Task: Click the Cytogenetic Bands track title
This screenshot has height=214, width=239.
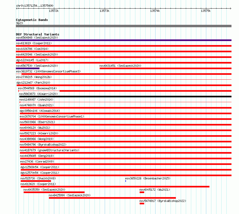Action: point(32,20)
